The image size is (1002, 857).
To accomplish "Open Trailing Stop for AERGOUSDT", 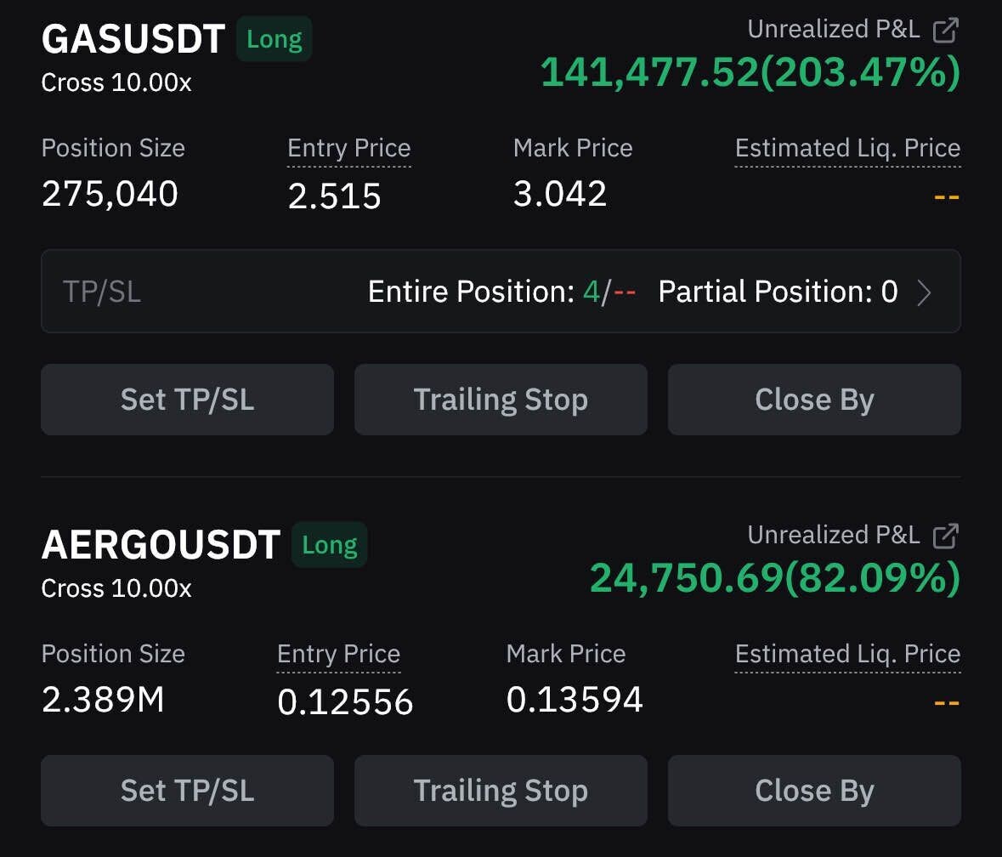I will tap(501, 791).
